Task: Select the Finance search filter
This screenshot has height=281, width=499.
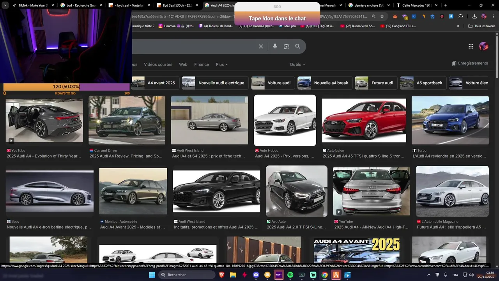Action: (x=202, y=64)
